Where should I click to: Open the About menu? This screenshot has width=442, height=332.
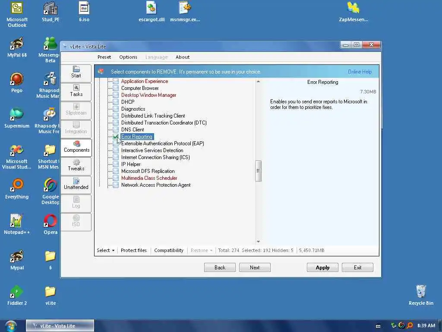pyautogui.click(x=183, y=57)
